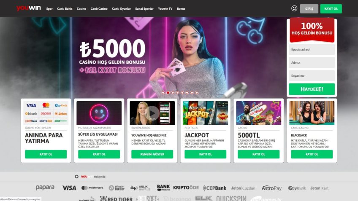Open the Canlı Casino menu
This screenshot has height=201, width=358.
tap(99, 9)
